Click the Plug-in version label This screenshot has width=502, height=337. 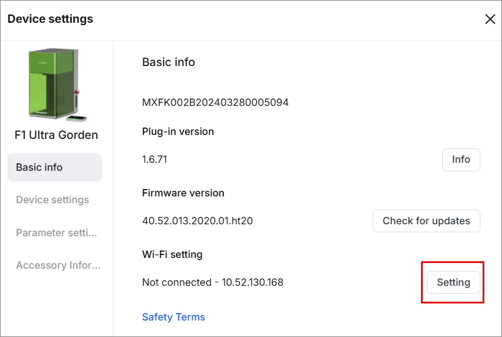(x=178, y=131)
